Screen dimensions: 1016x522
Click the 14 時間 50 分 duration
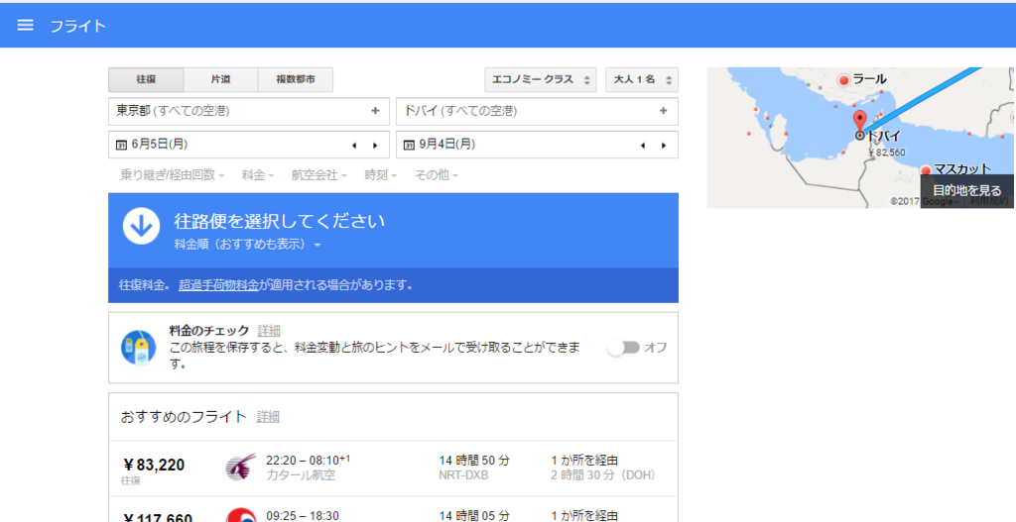tap(474, 461)
